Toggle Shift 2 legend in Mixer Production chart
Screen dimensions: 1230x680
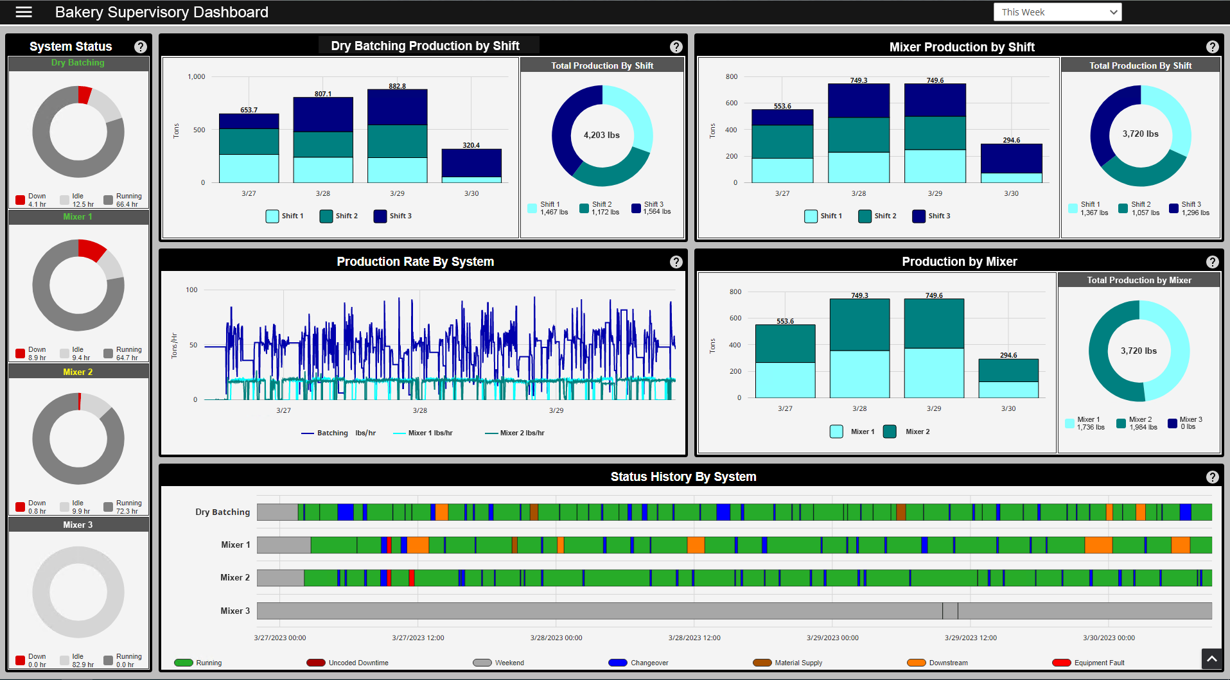pos(877,216)
